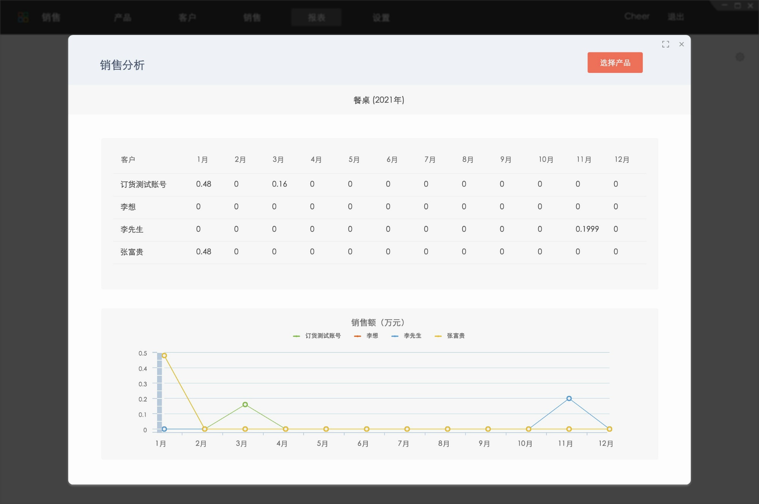Select the 张富贵 customer row name

(132, 252)
